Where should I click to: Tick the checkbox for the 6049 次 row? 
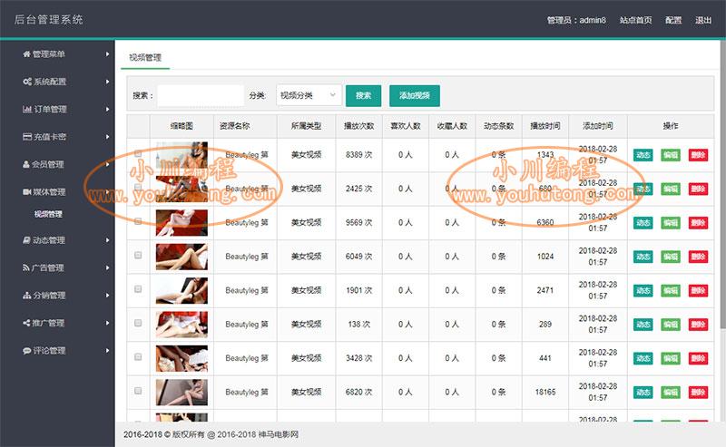pyautogui.click(x=138, y=255)
